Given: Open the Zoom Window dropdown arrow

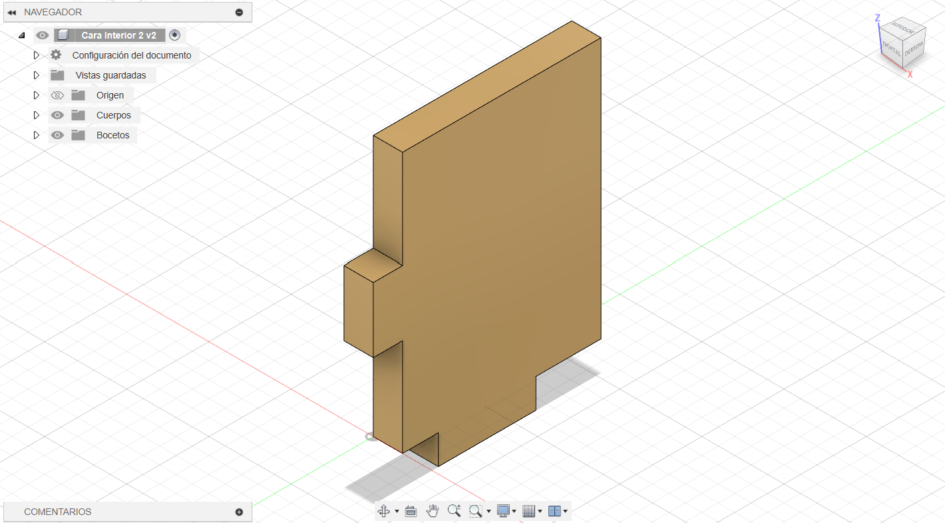Looking at the screenshot, I should click(x=489, y=512).
